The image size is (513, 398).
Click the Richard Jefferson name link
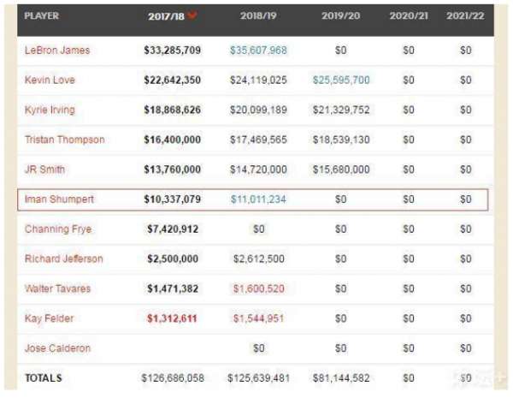(64, 258)
